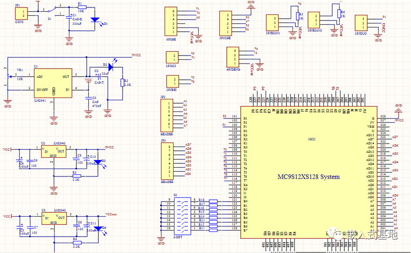The width and height of the screenshot is (411, 253).
Task: Click the MC9S12XS128 System label
Action: coord(308,177)
